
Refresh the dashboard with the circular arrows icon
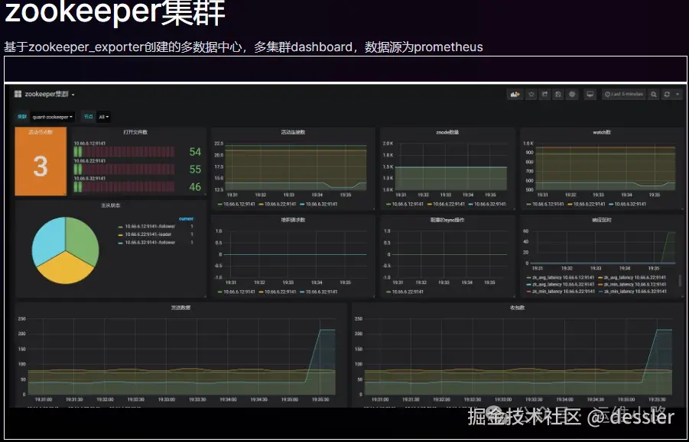pyautogui.click(x=667, y=94)
